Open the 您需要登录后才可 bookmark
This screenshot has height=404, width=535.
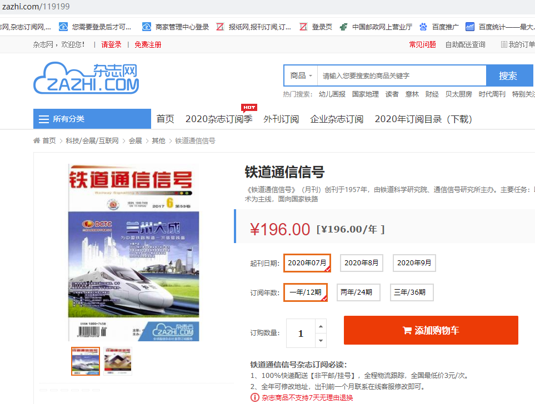[95, 27]
